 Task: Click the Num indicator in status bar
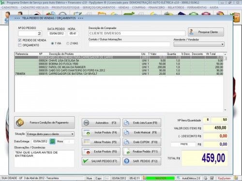(89, 178)
